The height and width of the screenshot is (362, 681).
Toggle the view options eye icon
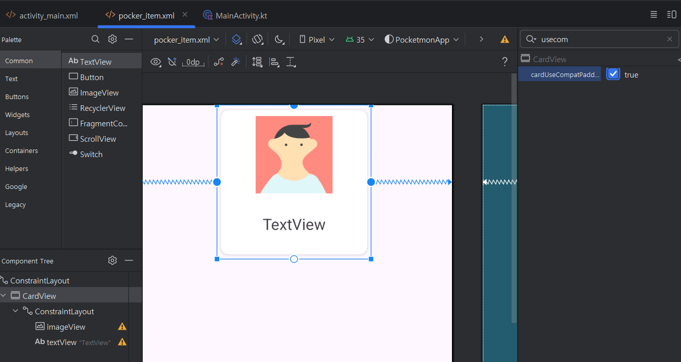(x=156, y=62)
